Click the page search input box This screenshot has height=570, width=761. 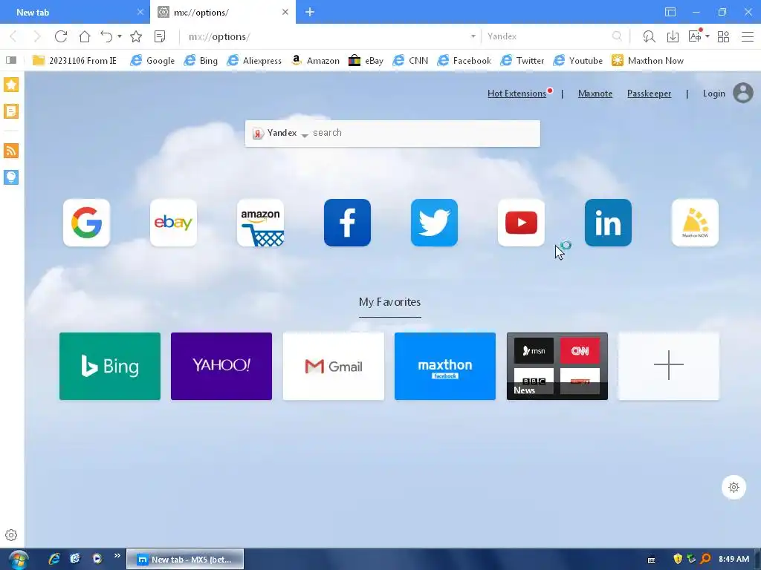click(x=424, y=134)
